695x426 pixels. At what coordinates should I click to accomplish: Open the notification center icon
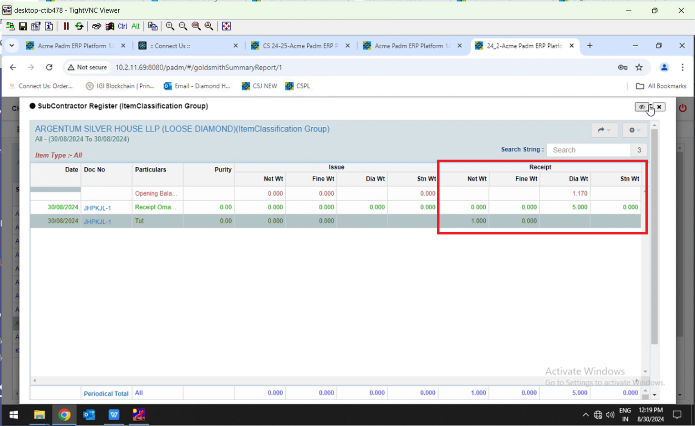pos(677,415)
